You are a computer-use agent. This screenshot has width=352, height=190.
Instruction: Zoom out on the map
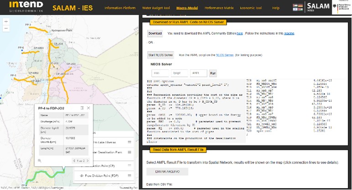[x=6, y=29]
